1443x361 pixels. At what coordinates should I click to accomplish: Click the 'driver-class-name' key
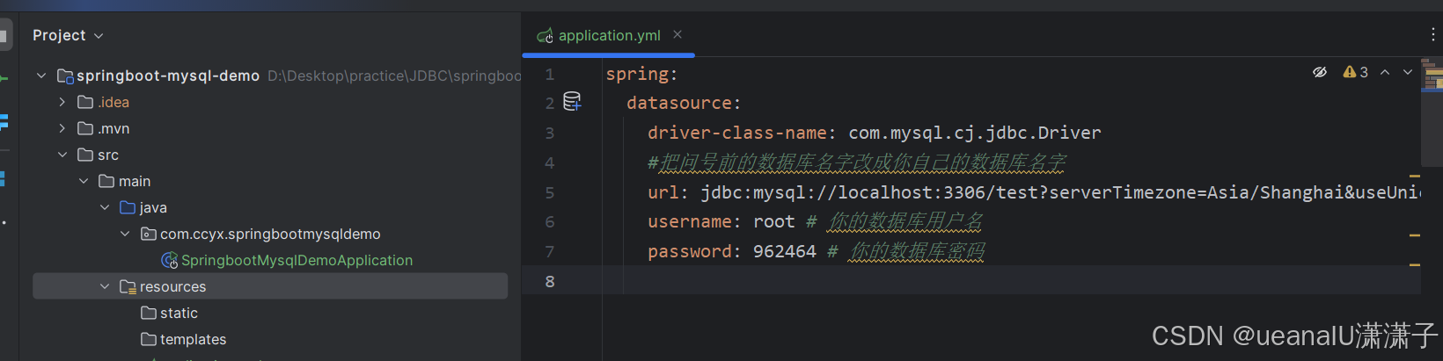[x=737, y=133]
